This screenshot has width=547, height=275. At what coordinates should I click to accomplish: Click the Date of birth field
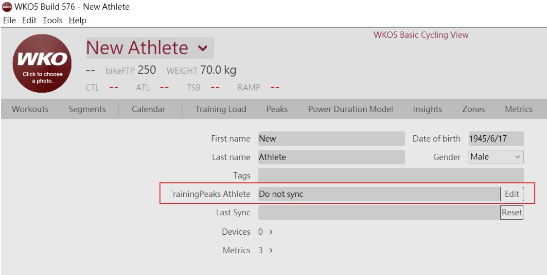click(496, 139)
